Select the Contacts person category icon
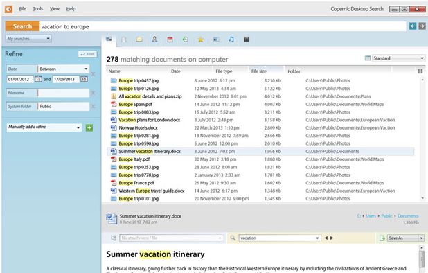Viewport: 428px width, 273px height. click(x=154, y=39)
